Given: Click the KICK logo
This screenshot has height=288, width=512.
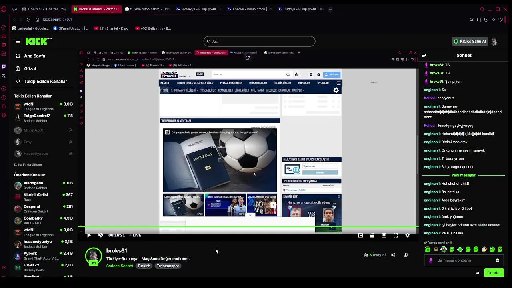Looking at the screenshot, I should click(x=38, y=41).
